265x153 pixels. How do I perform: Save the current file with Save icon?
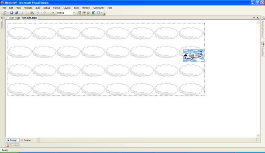click(x=11, y=13)
